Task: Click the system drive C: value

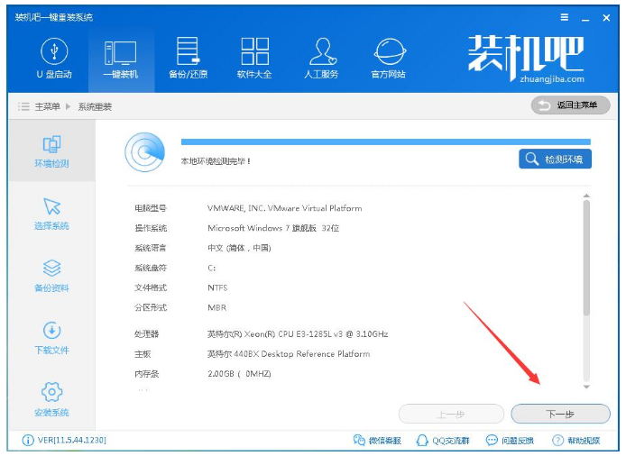Action: (212, 268)
